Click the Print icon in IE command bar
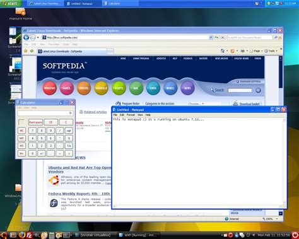The width and height of the screenshot is (299, 239). pos(242,51)
